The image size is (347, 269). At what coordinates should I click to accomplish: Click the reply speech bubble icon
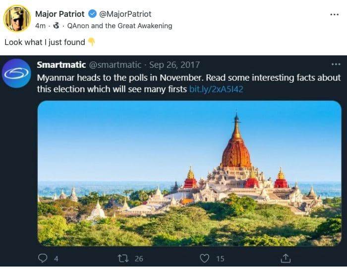pos(44,258)
